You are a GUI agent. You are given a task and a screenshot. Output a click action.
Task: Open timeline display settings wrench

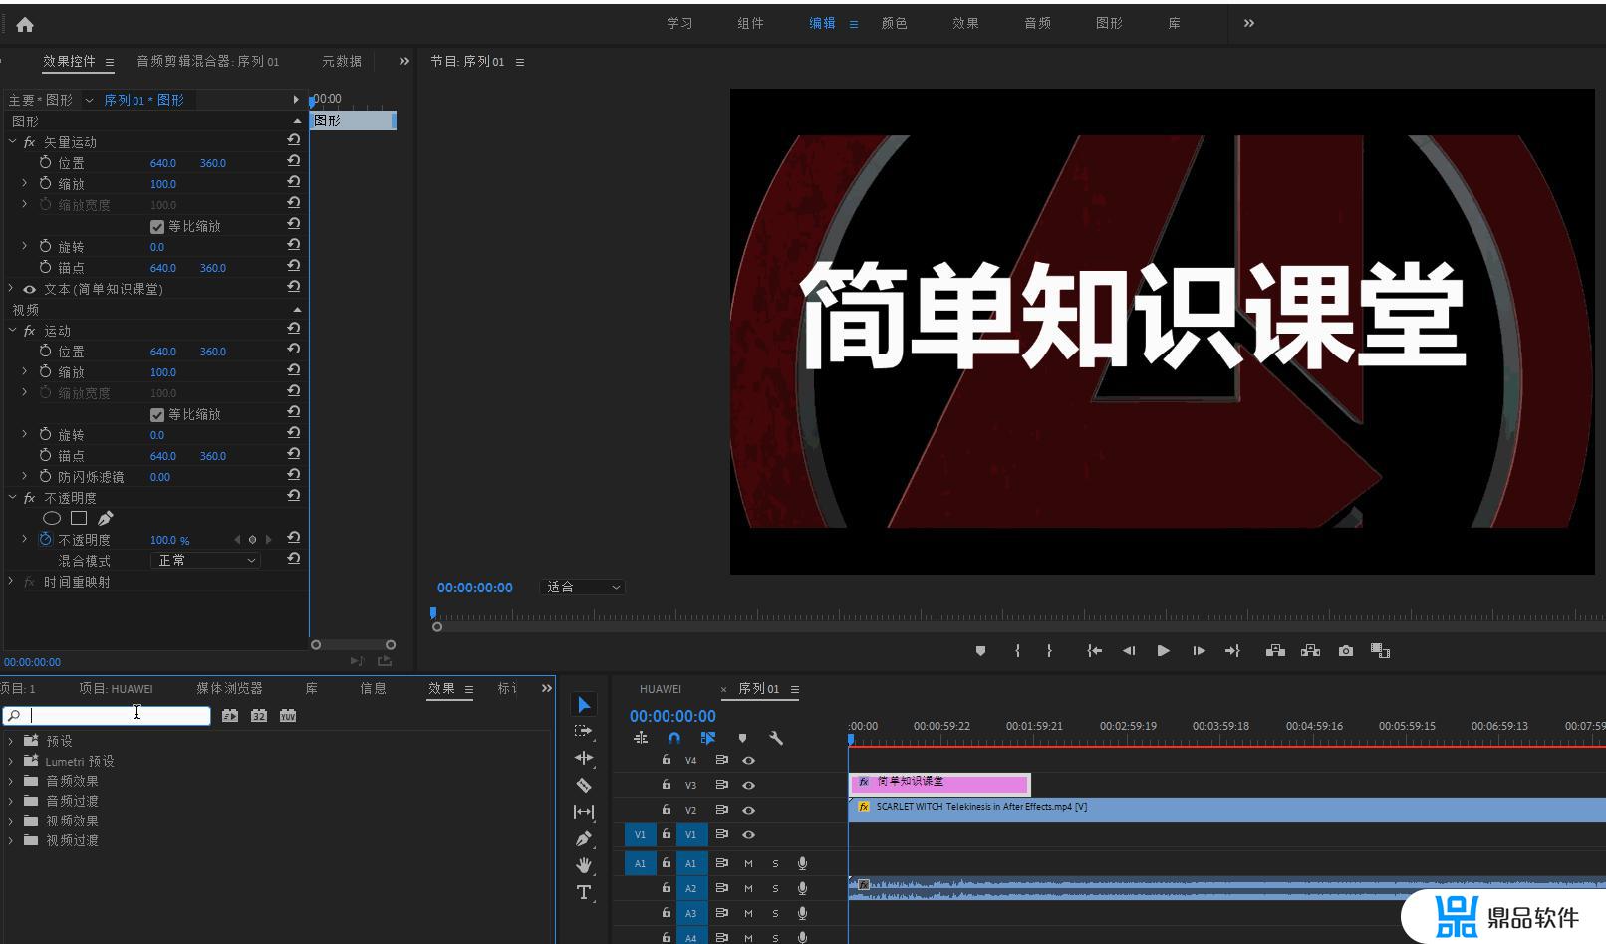[776, 738]
